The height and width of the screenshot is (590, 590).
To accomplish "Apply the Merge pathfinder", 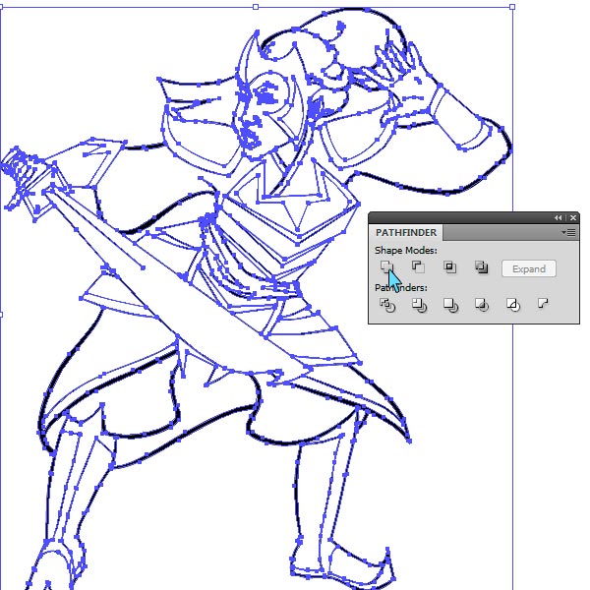I will [x=450, y=305].
